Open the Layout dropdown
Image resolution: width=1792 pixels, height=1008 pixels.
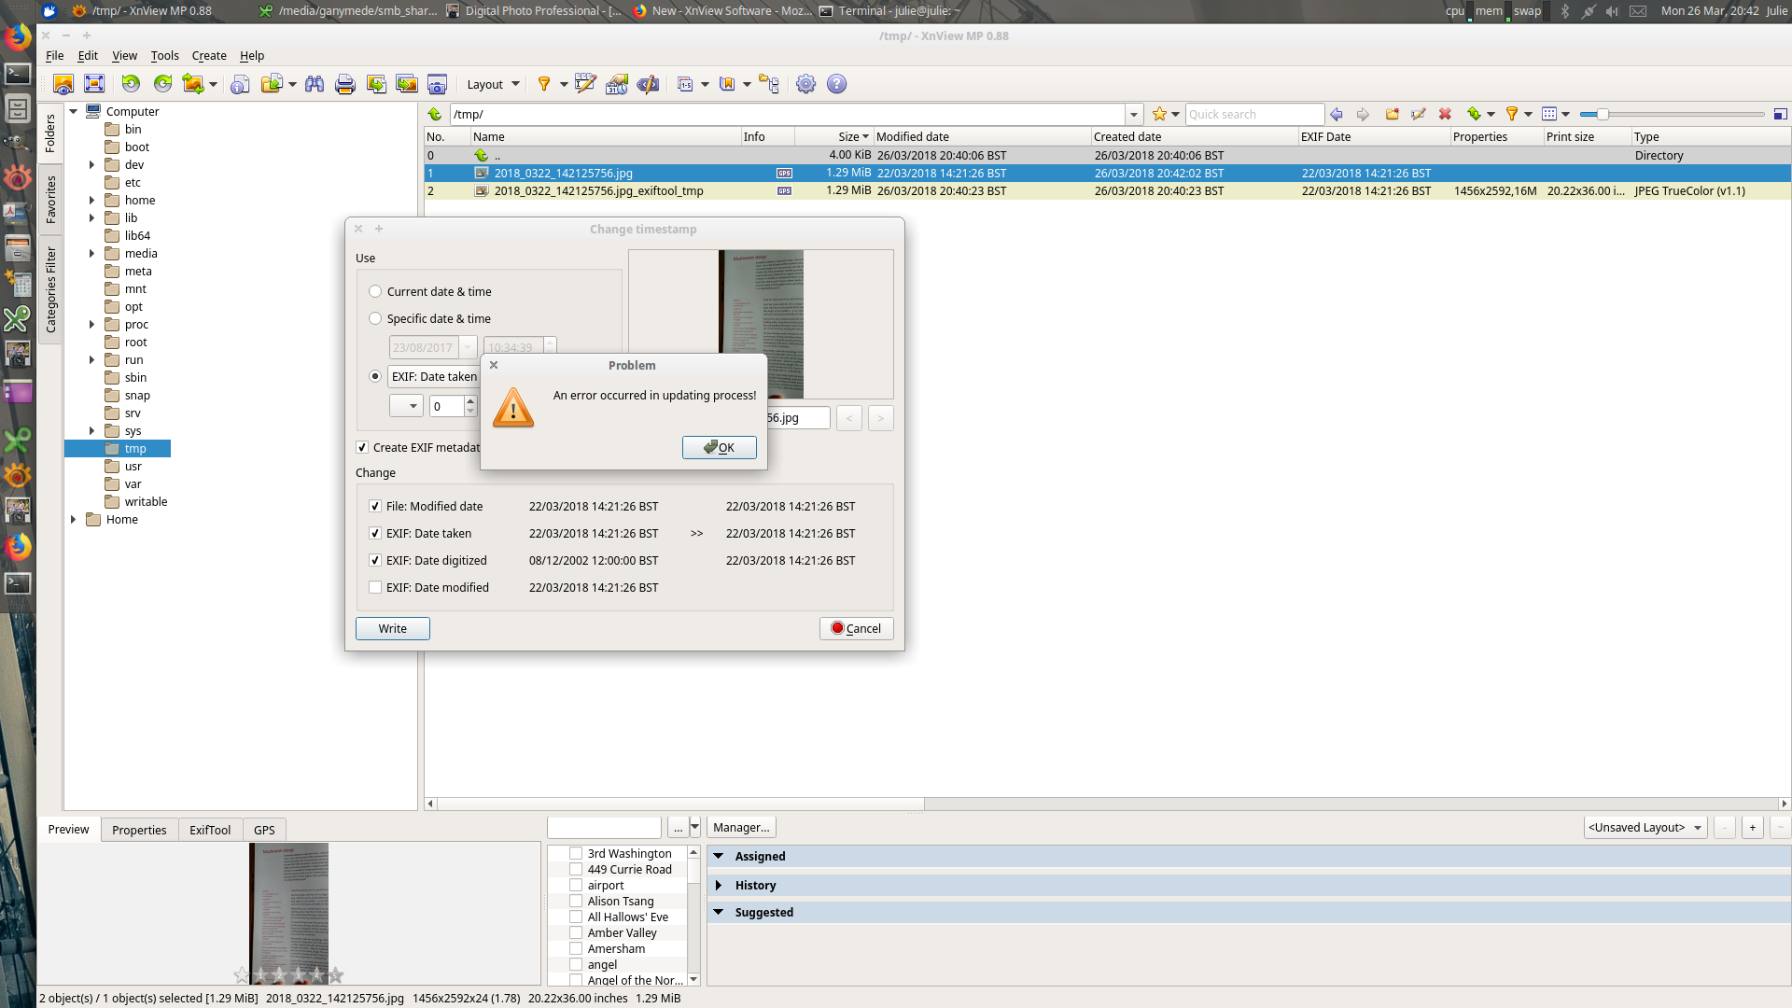(493, 84)
